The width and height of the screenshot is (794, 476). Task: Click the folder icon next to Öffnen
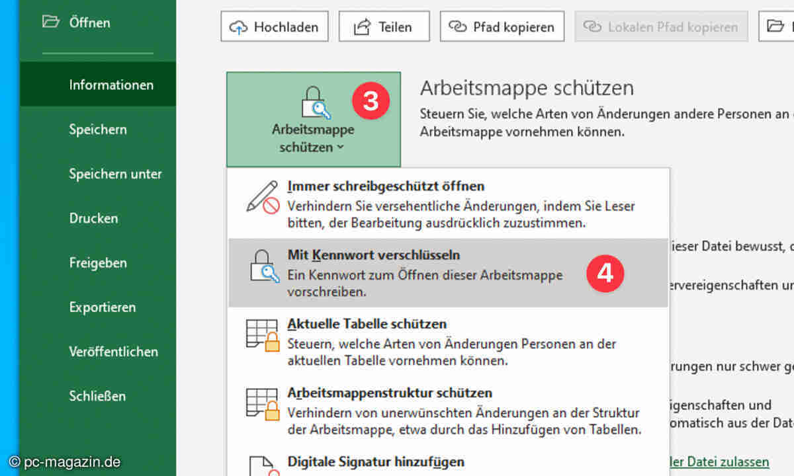(x=50, y=22)
